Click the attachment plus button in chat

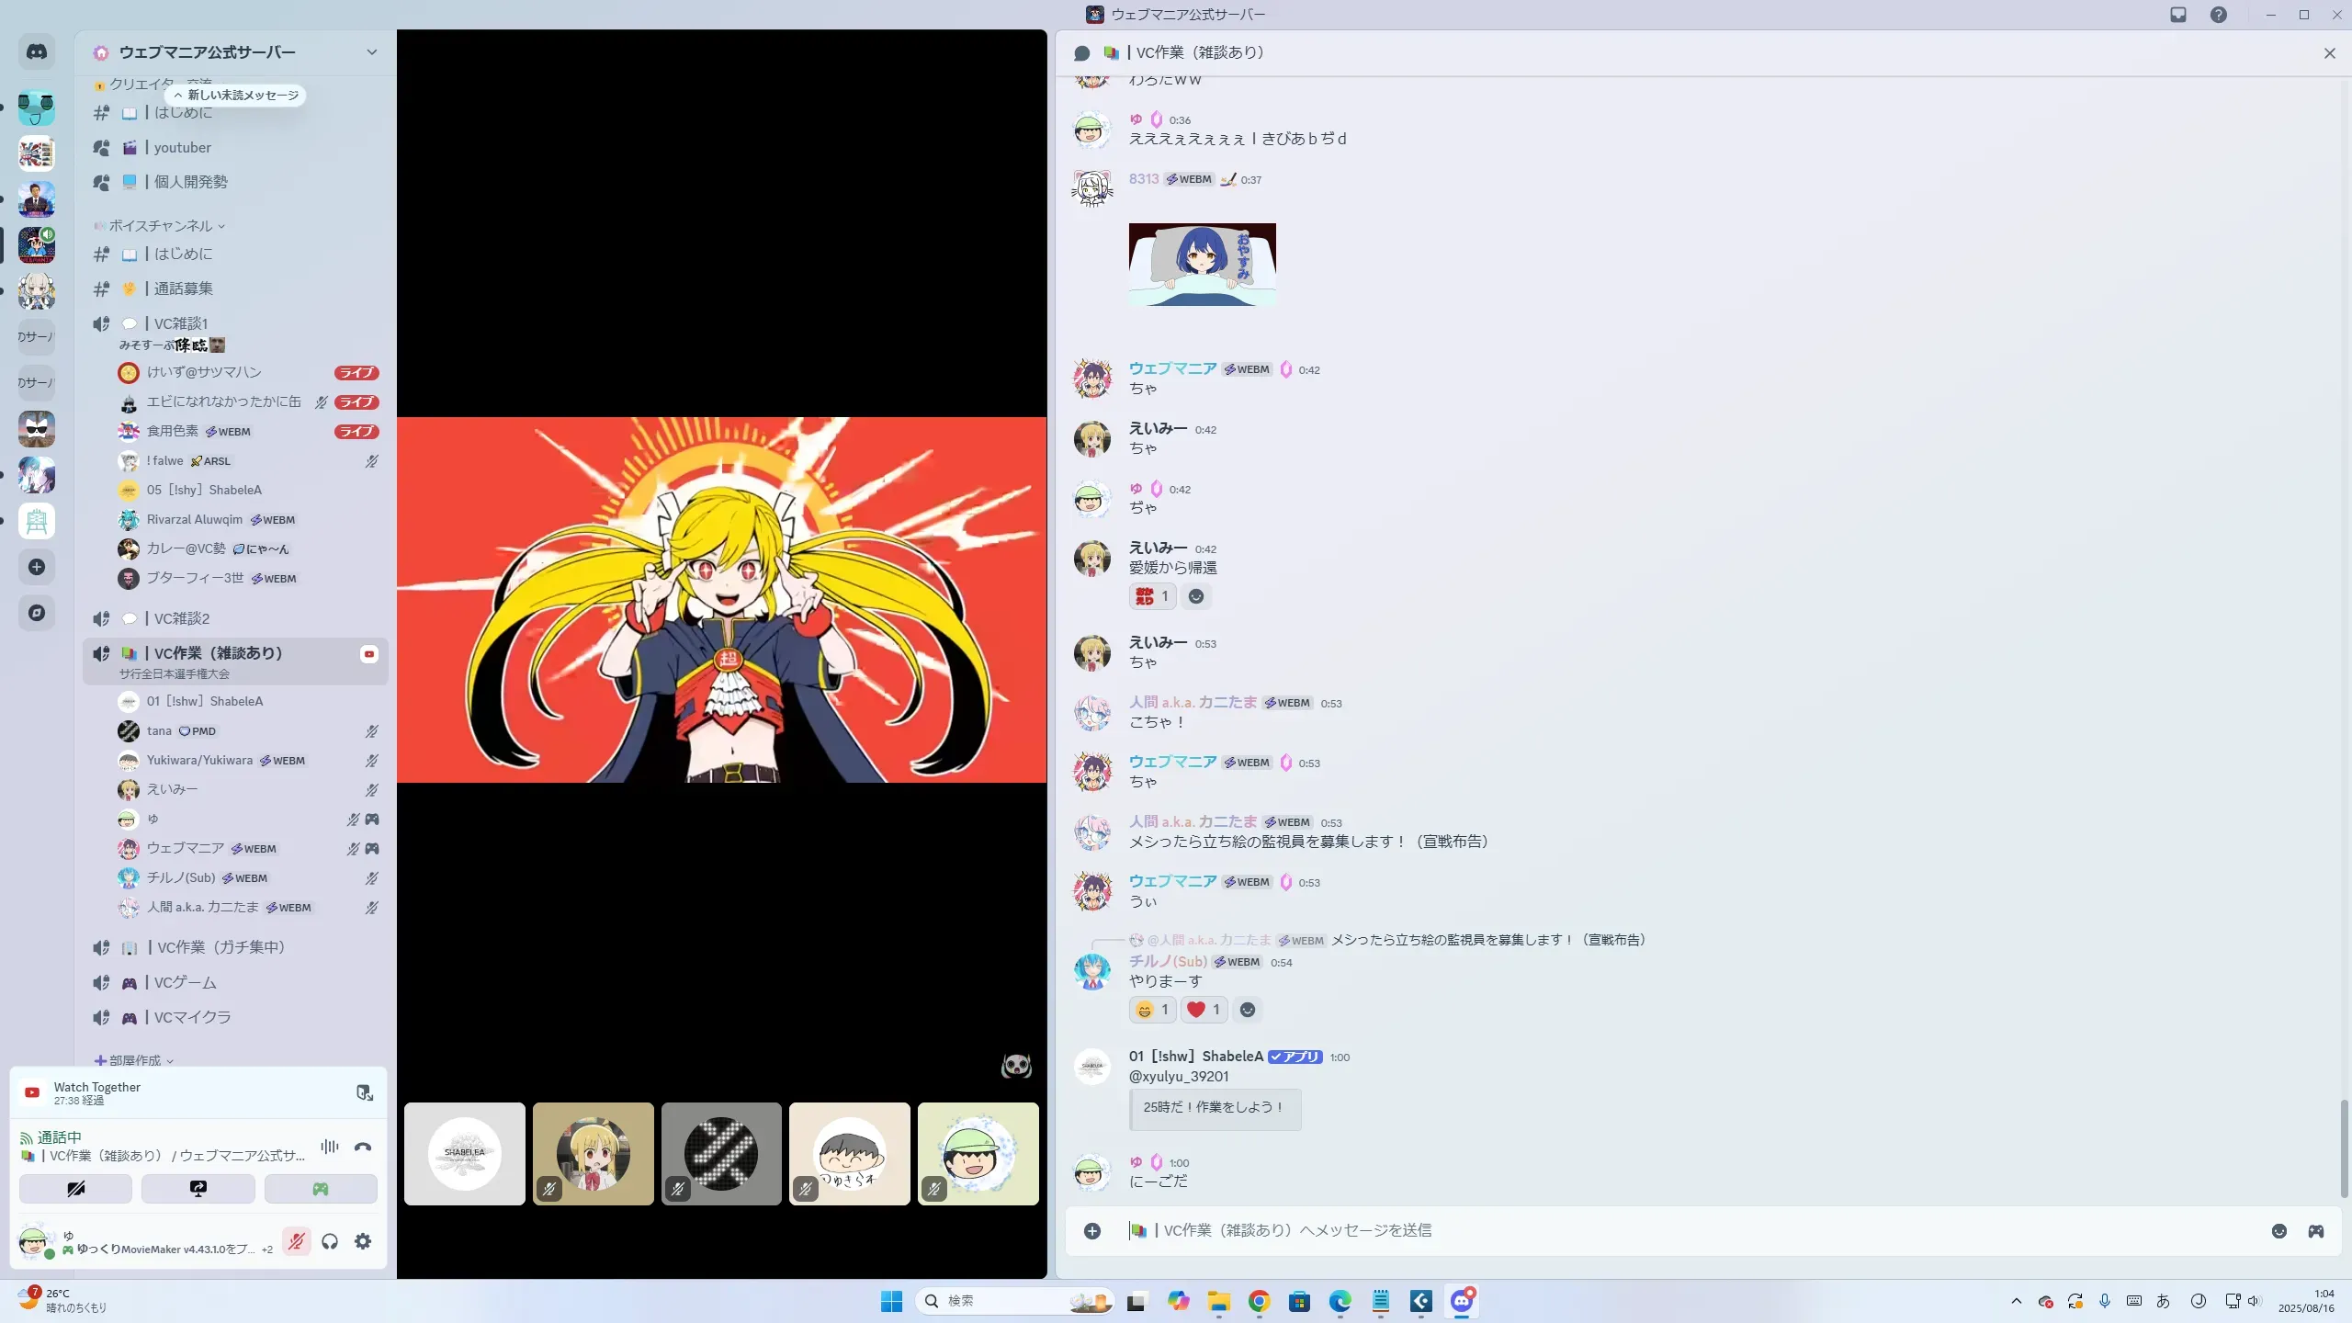[1092, 1231]
